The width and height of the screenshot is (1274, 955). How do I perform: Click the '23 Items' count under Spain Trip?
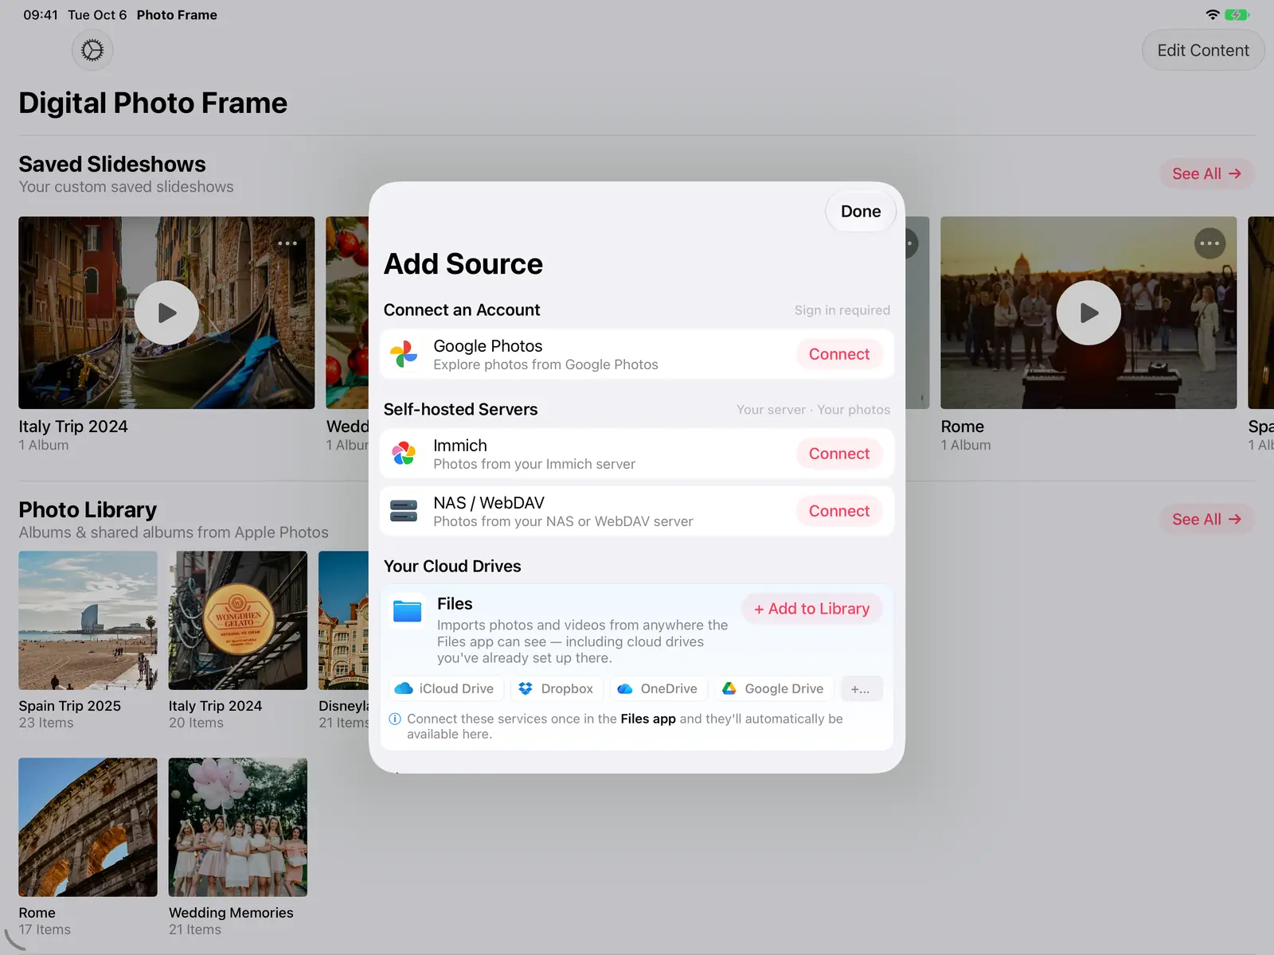click(46, 723)
